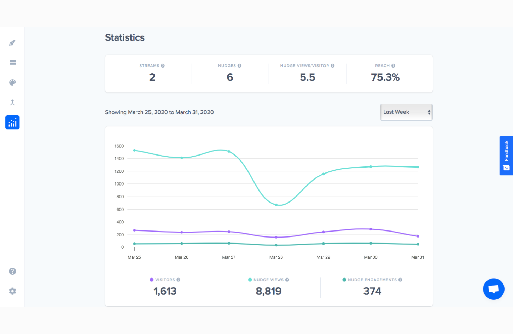This screenshot has width=513, height=334.
Task: Click the Reach value 75.3%
Action: coord(385,77)
